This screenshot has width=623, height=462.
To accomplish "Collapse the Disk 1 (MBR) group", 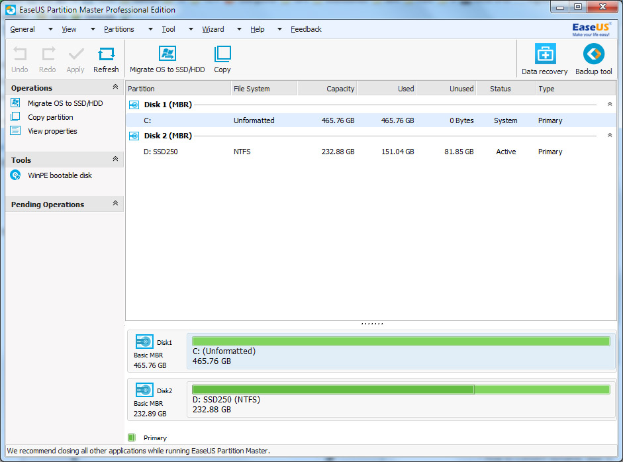I will pyautogui.click(x=610, y=105).
